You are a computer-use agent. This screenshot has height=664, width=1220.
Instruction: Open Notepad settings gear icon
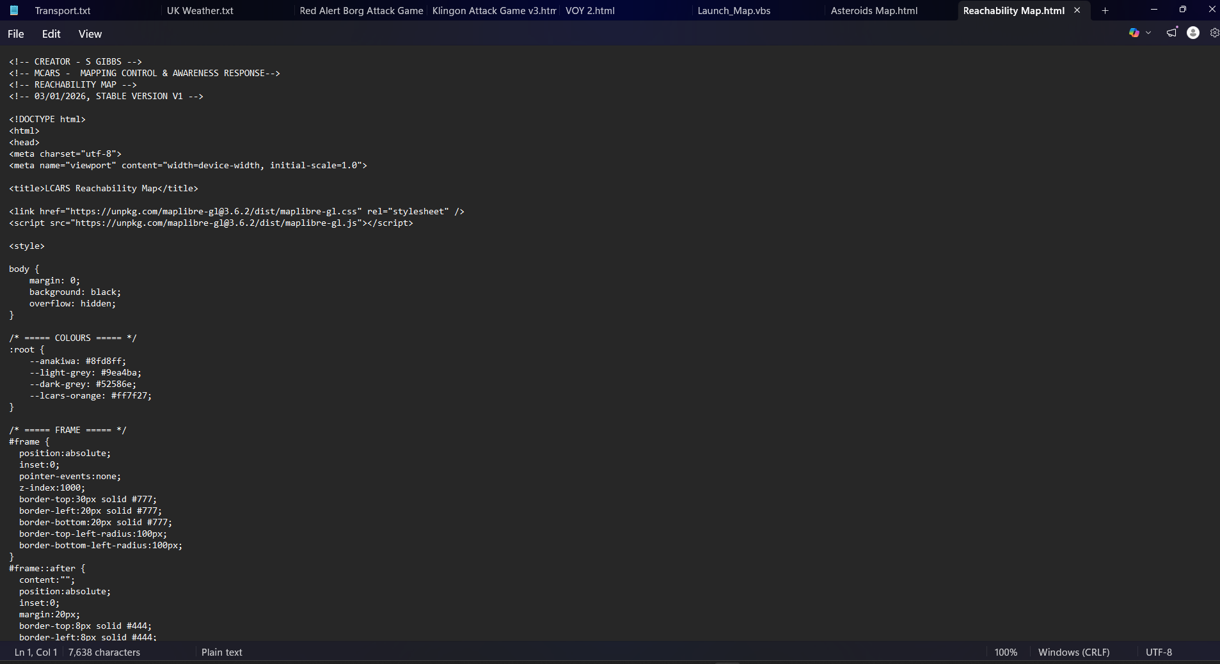[1214, 33]
